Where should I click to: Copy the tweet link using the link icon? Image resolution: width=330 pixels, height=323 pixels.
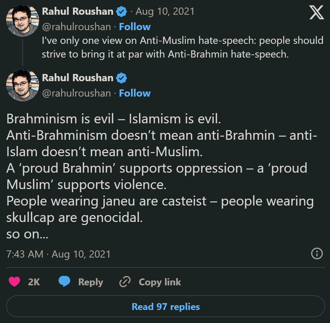tap(125, 282)
